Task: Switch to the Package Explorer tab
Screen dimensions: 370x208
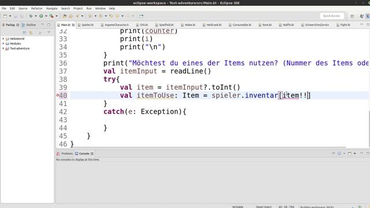Action: point(10,25)
